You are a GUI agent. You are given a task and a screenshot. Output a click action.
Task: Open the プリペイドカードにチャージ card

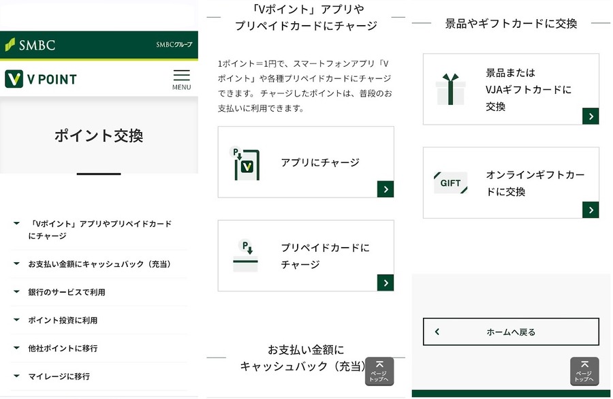[306, 255]
